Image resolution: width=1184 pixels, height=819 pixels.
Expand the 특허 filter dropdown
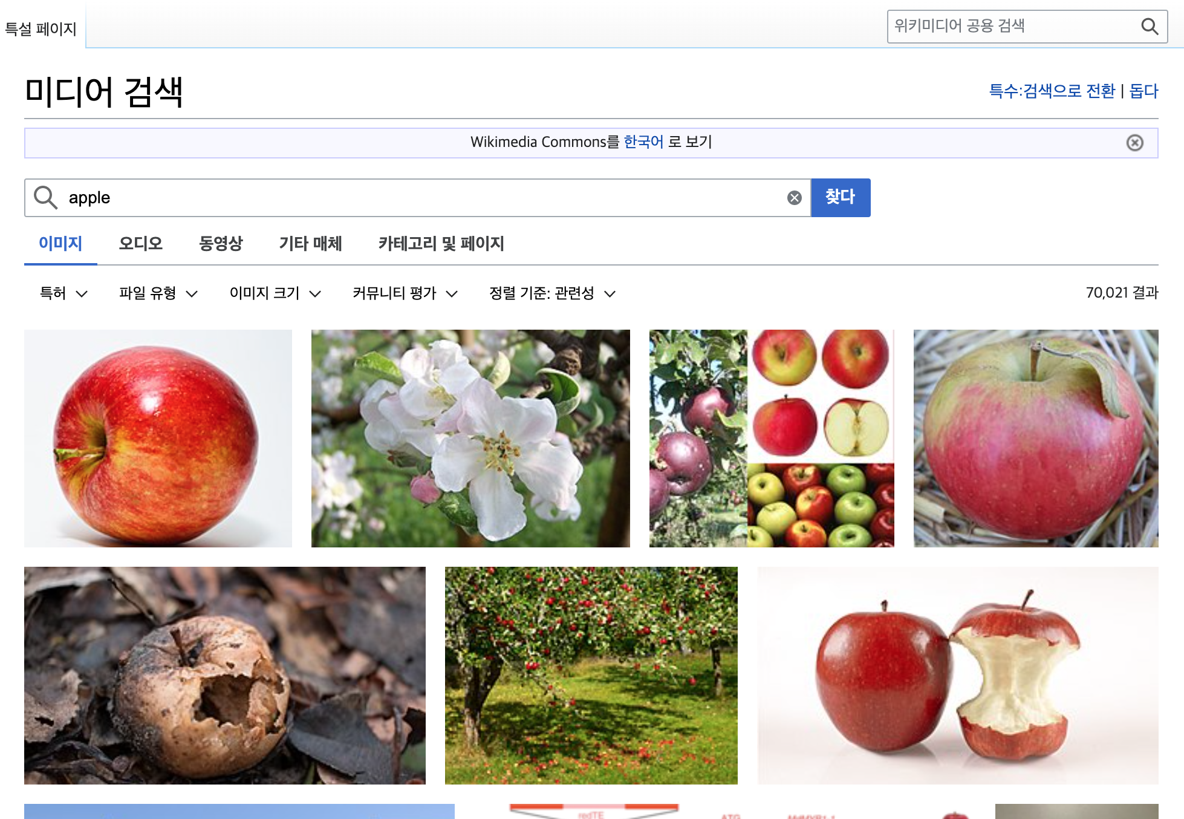(x=63, y=293)
